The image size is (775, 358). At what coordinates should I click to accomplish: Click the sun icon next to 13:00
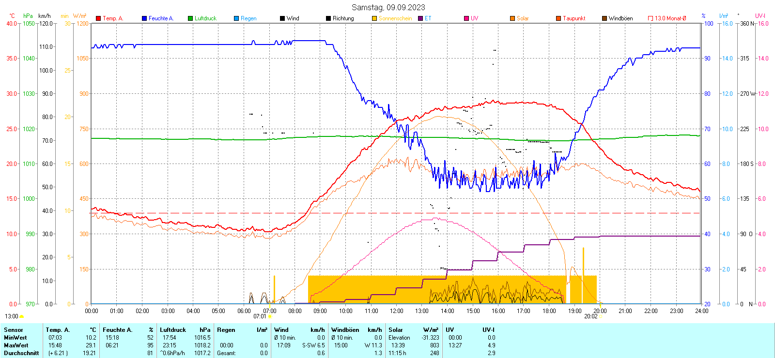(21, 316)
